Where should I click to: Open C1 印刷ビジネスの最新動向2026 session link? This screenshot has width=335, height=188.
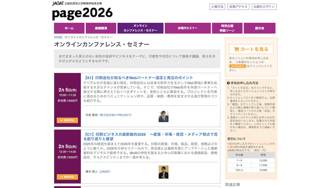pos(150,136)
